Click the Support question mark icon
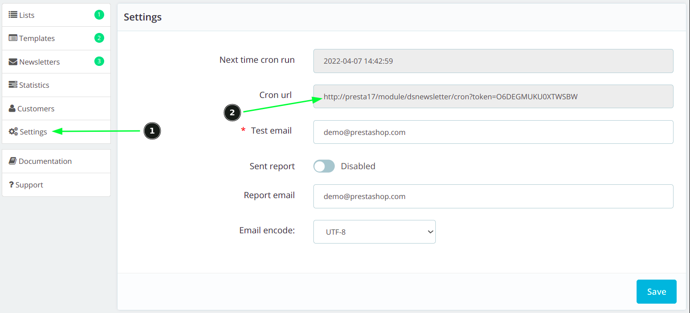The image size is (690, 313). [11, 185]
